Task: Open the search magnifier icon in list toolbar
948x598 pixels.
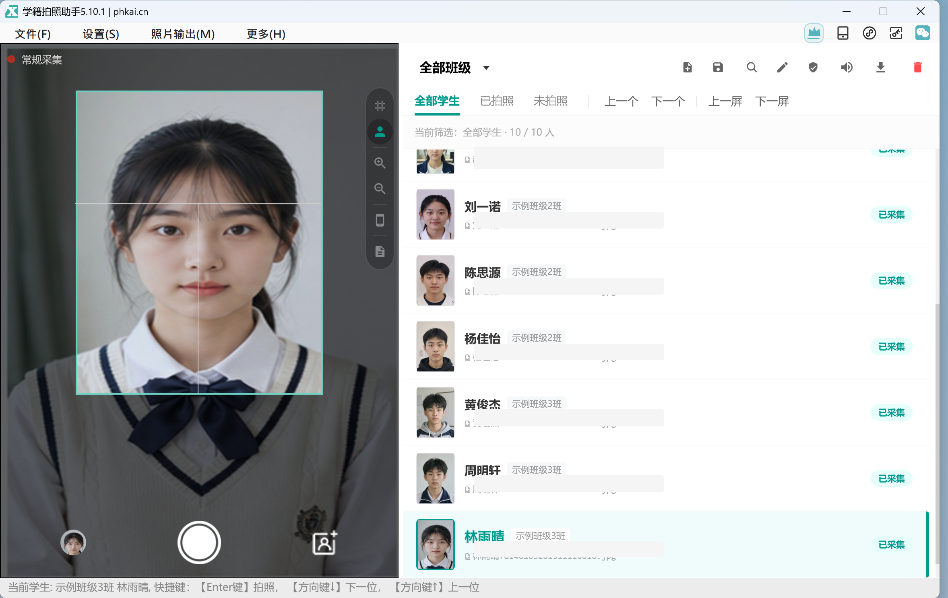Action: coord(751,67)
